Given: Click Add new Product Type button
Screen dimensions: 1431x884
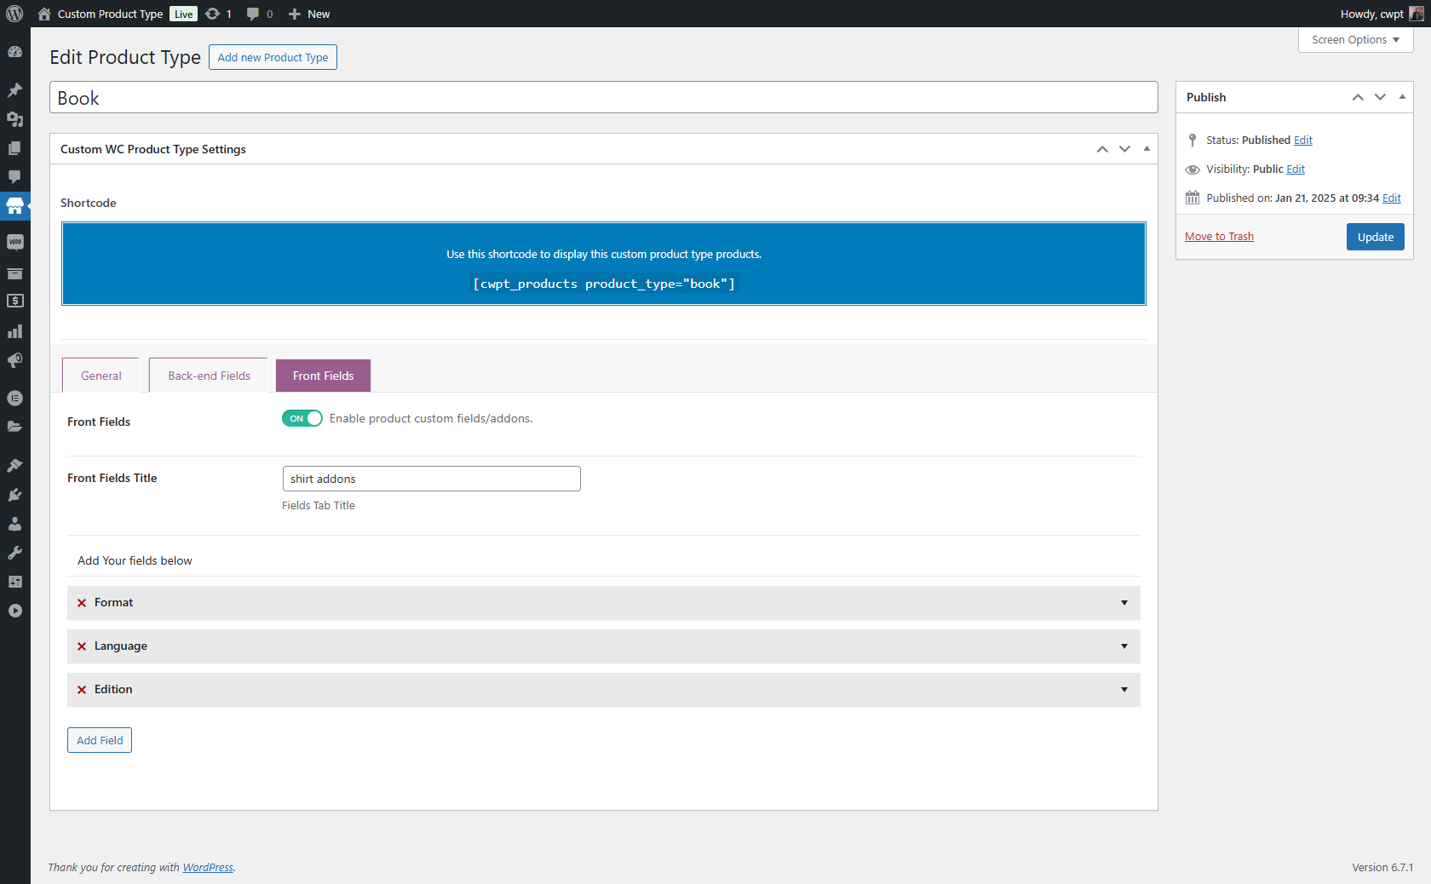Looking at the screenshot, I should pos(273,57).
